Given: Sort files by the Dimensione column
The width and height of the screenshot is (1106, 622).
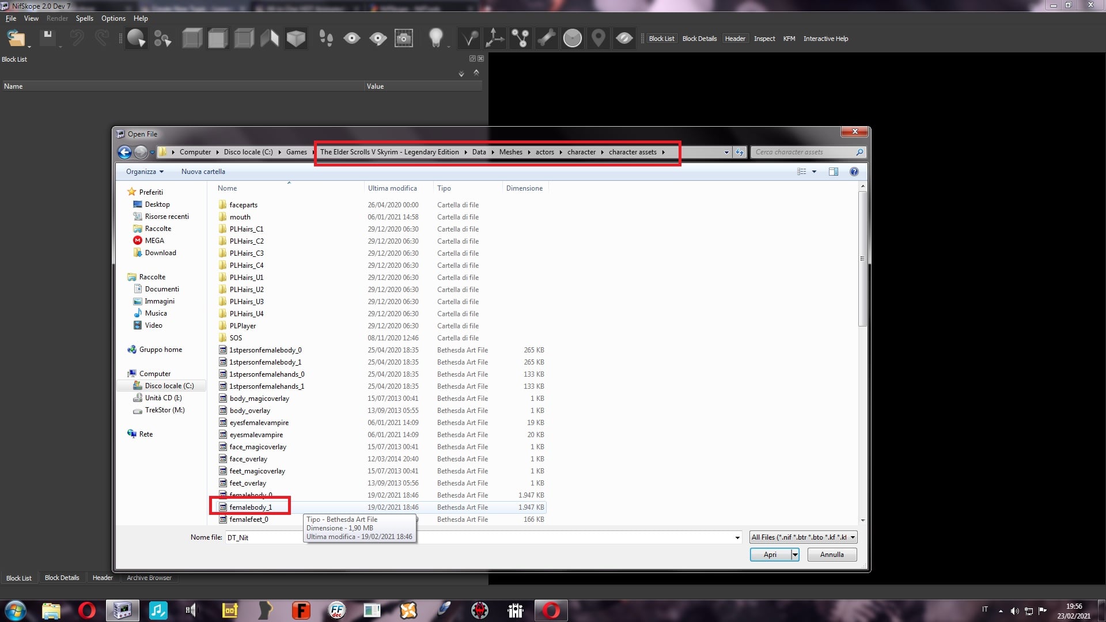Looking at the screenshot, I should [524, 188].
